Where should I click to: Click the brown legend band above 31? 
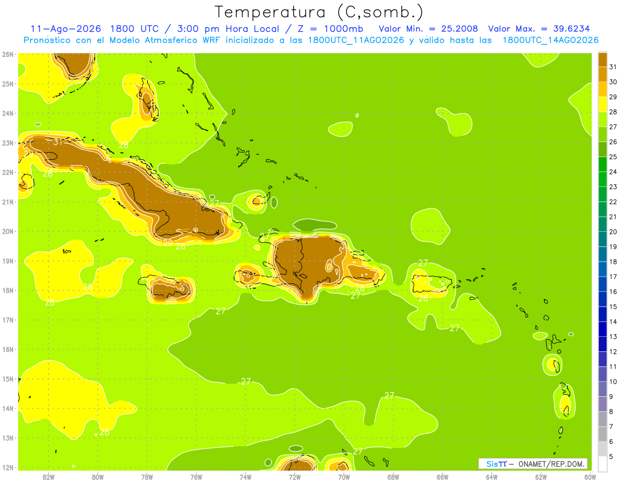pyautogui.click(x=602, y=60)
